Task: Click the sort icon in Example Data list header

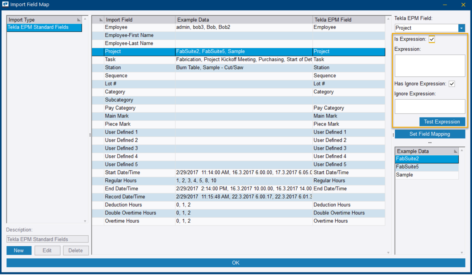Action: [x=455, y=151]
